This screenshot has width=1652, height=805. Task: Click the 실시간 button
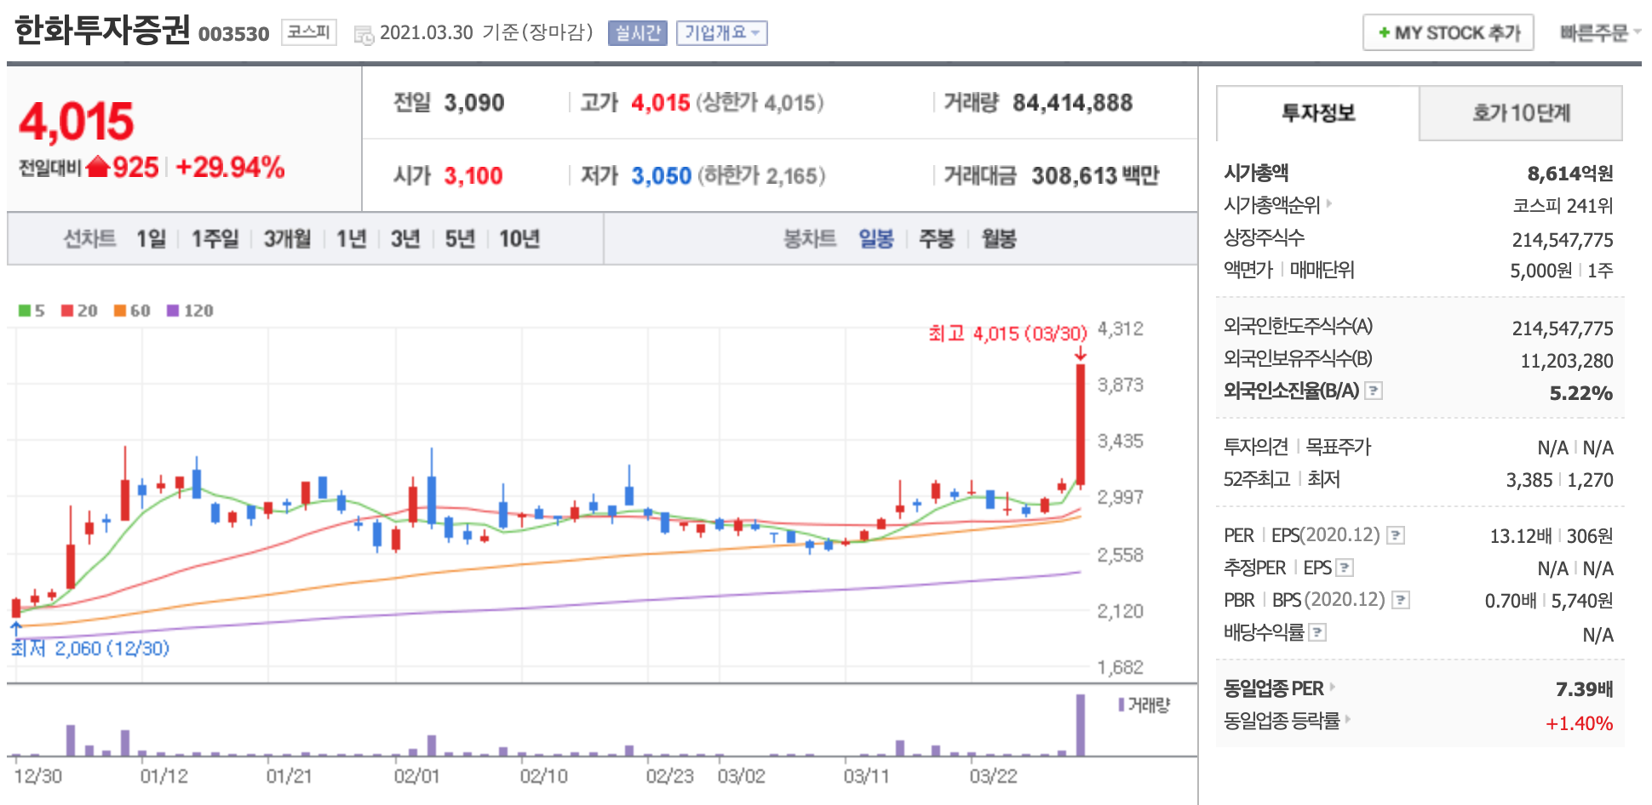click(638, 33)
